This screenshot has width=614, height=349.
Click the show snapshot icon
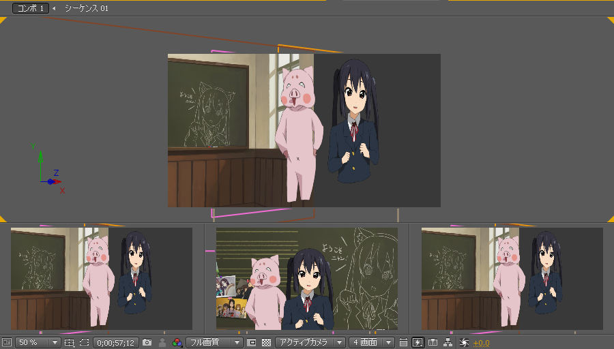(162, 342)
